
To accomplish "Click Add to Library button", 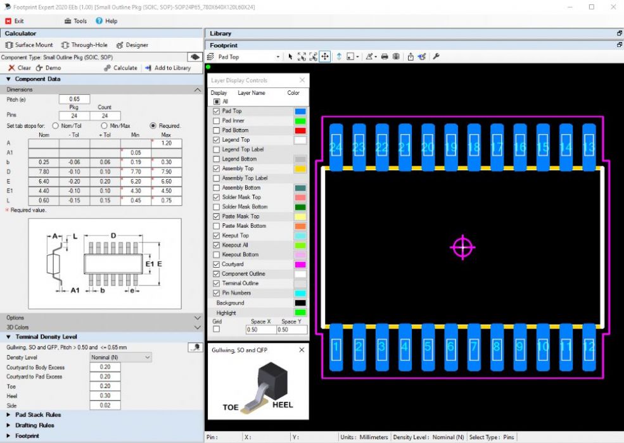I will 168,68.
